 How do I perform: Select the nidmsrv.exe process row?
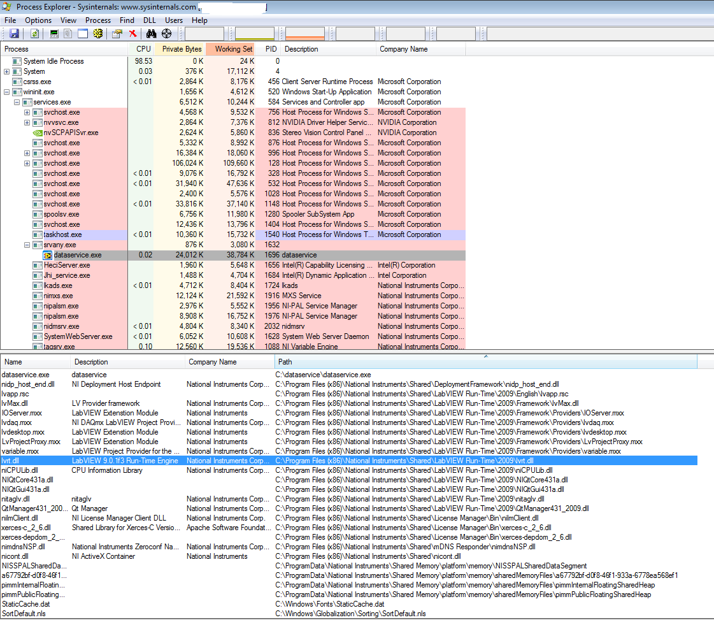coord(233,326)
